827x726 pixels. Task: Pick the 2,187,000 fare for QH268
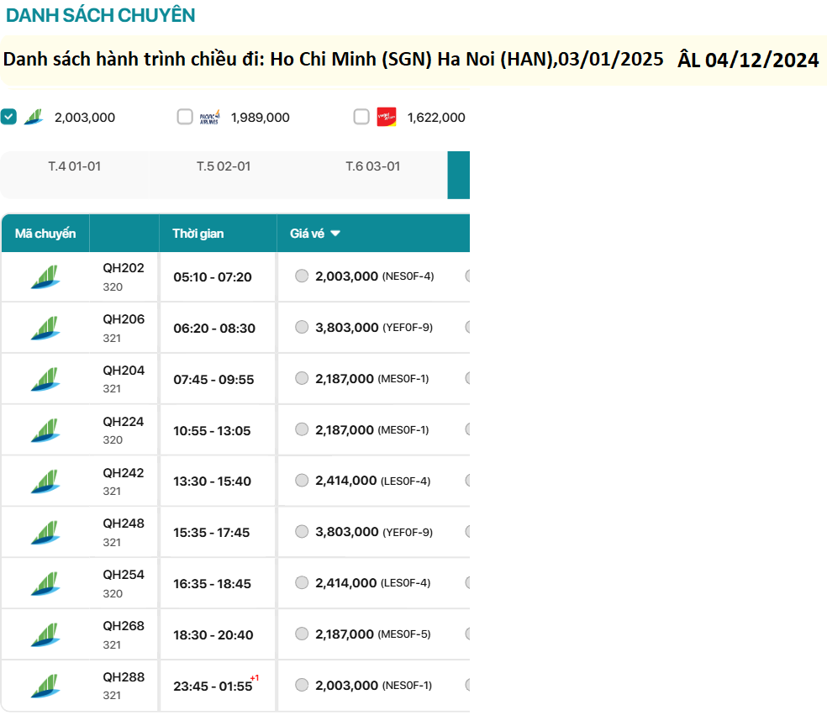pyautogui.click(x=302, y=634)
